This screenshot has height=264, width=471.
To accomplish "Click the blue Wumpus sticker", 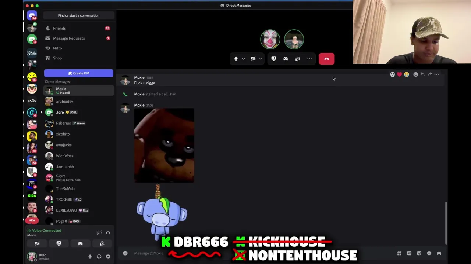I will pyautogui.click(x=162, y=213).
